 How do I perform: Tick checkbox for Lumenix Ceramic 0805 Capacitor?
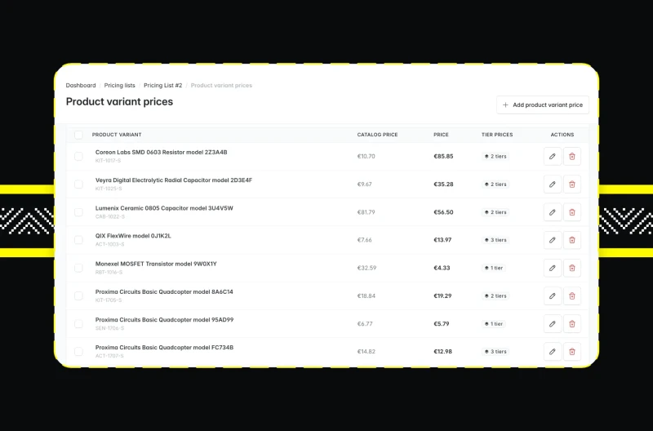point(78,212)
